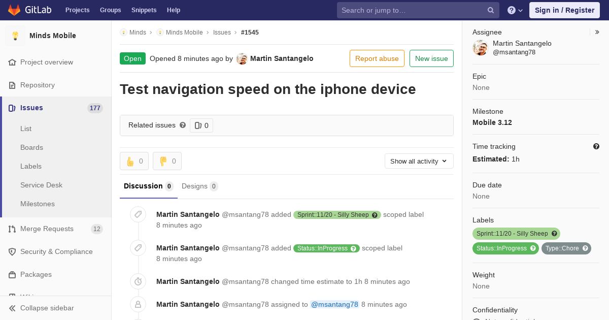Click the Repository file icon in sidebar

click(x=12, y=85)
